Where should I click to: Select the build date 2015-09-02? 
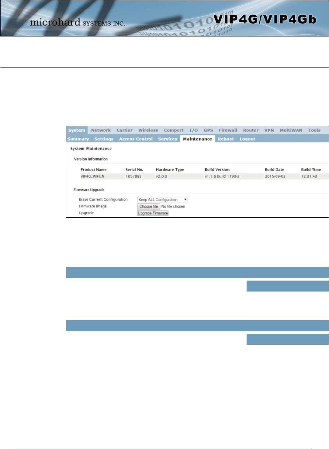[275, 176]
